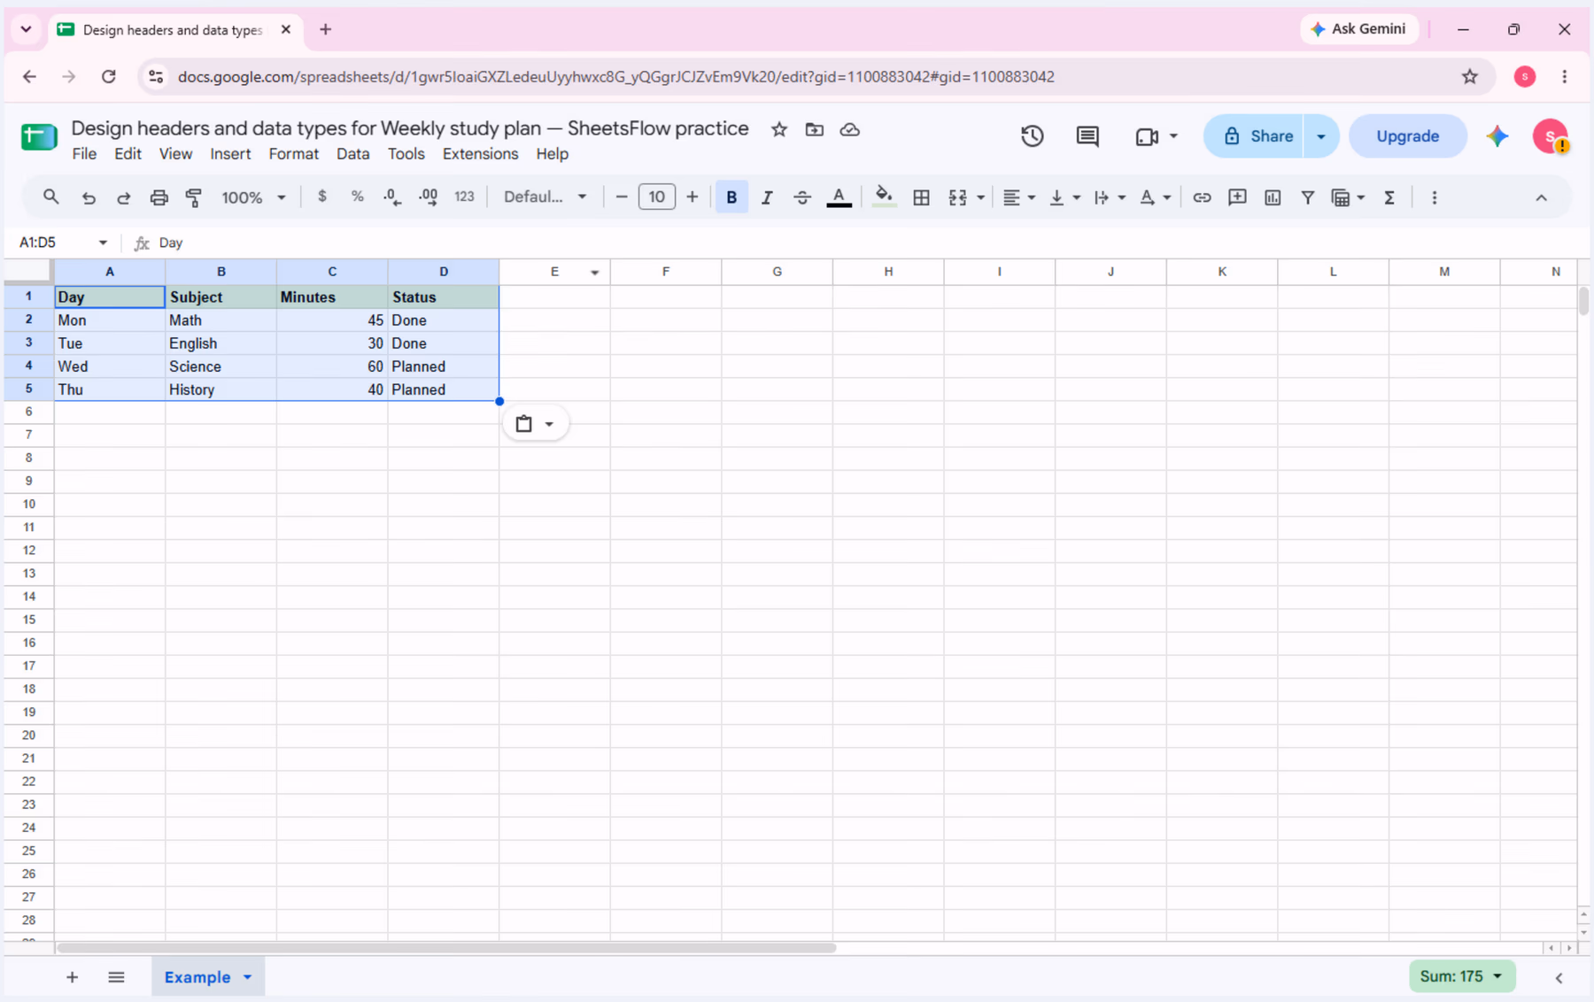Insert comment icon in toolbar
The width and height of the screenshot is (1594, 1002).
coord(1237,197)
